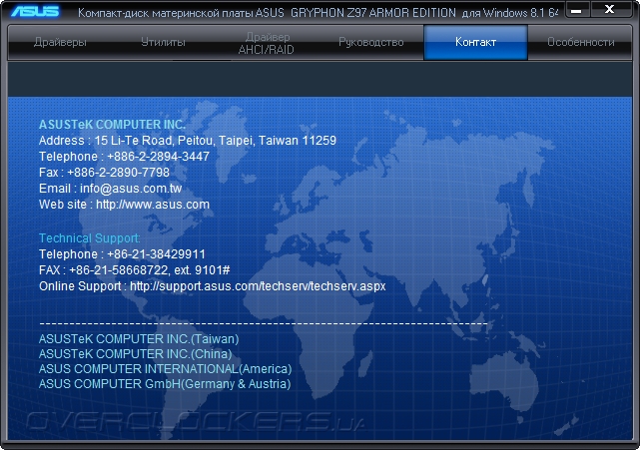Click the telephone +886-2-2894-3447 line

point(124,157)
